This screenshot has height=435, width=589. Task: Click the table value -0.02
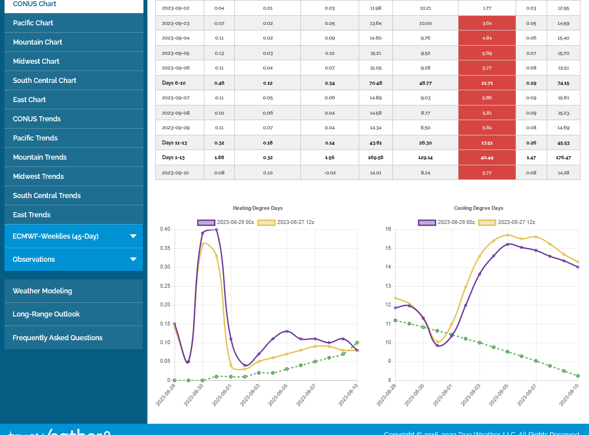[x=330, y=173]
